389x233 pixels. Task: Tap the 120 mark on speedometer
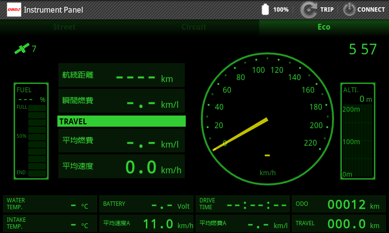pos(277,70)
